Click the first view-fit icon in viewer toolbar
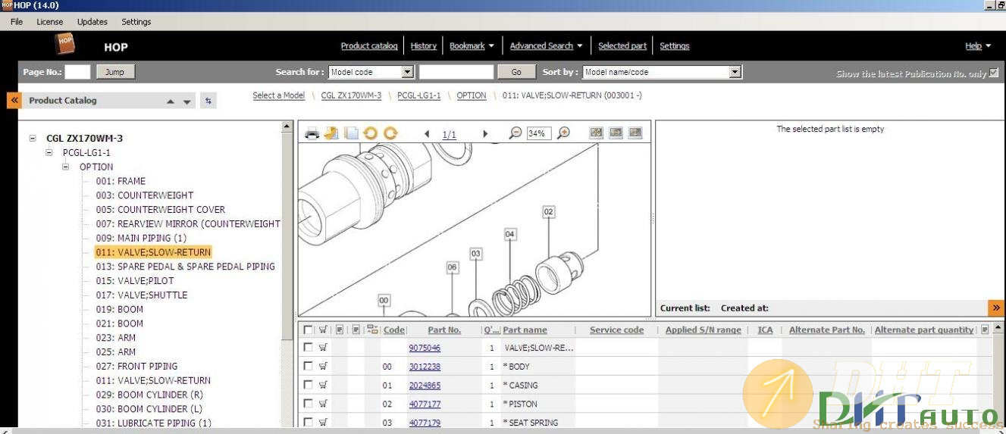 pos(597,133)
